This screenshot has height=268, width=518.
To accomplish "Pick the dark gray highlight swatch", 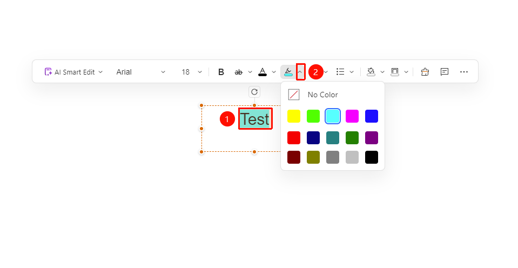I will coord(333,157).
